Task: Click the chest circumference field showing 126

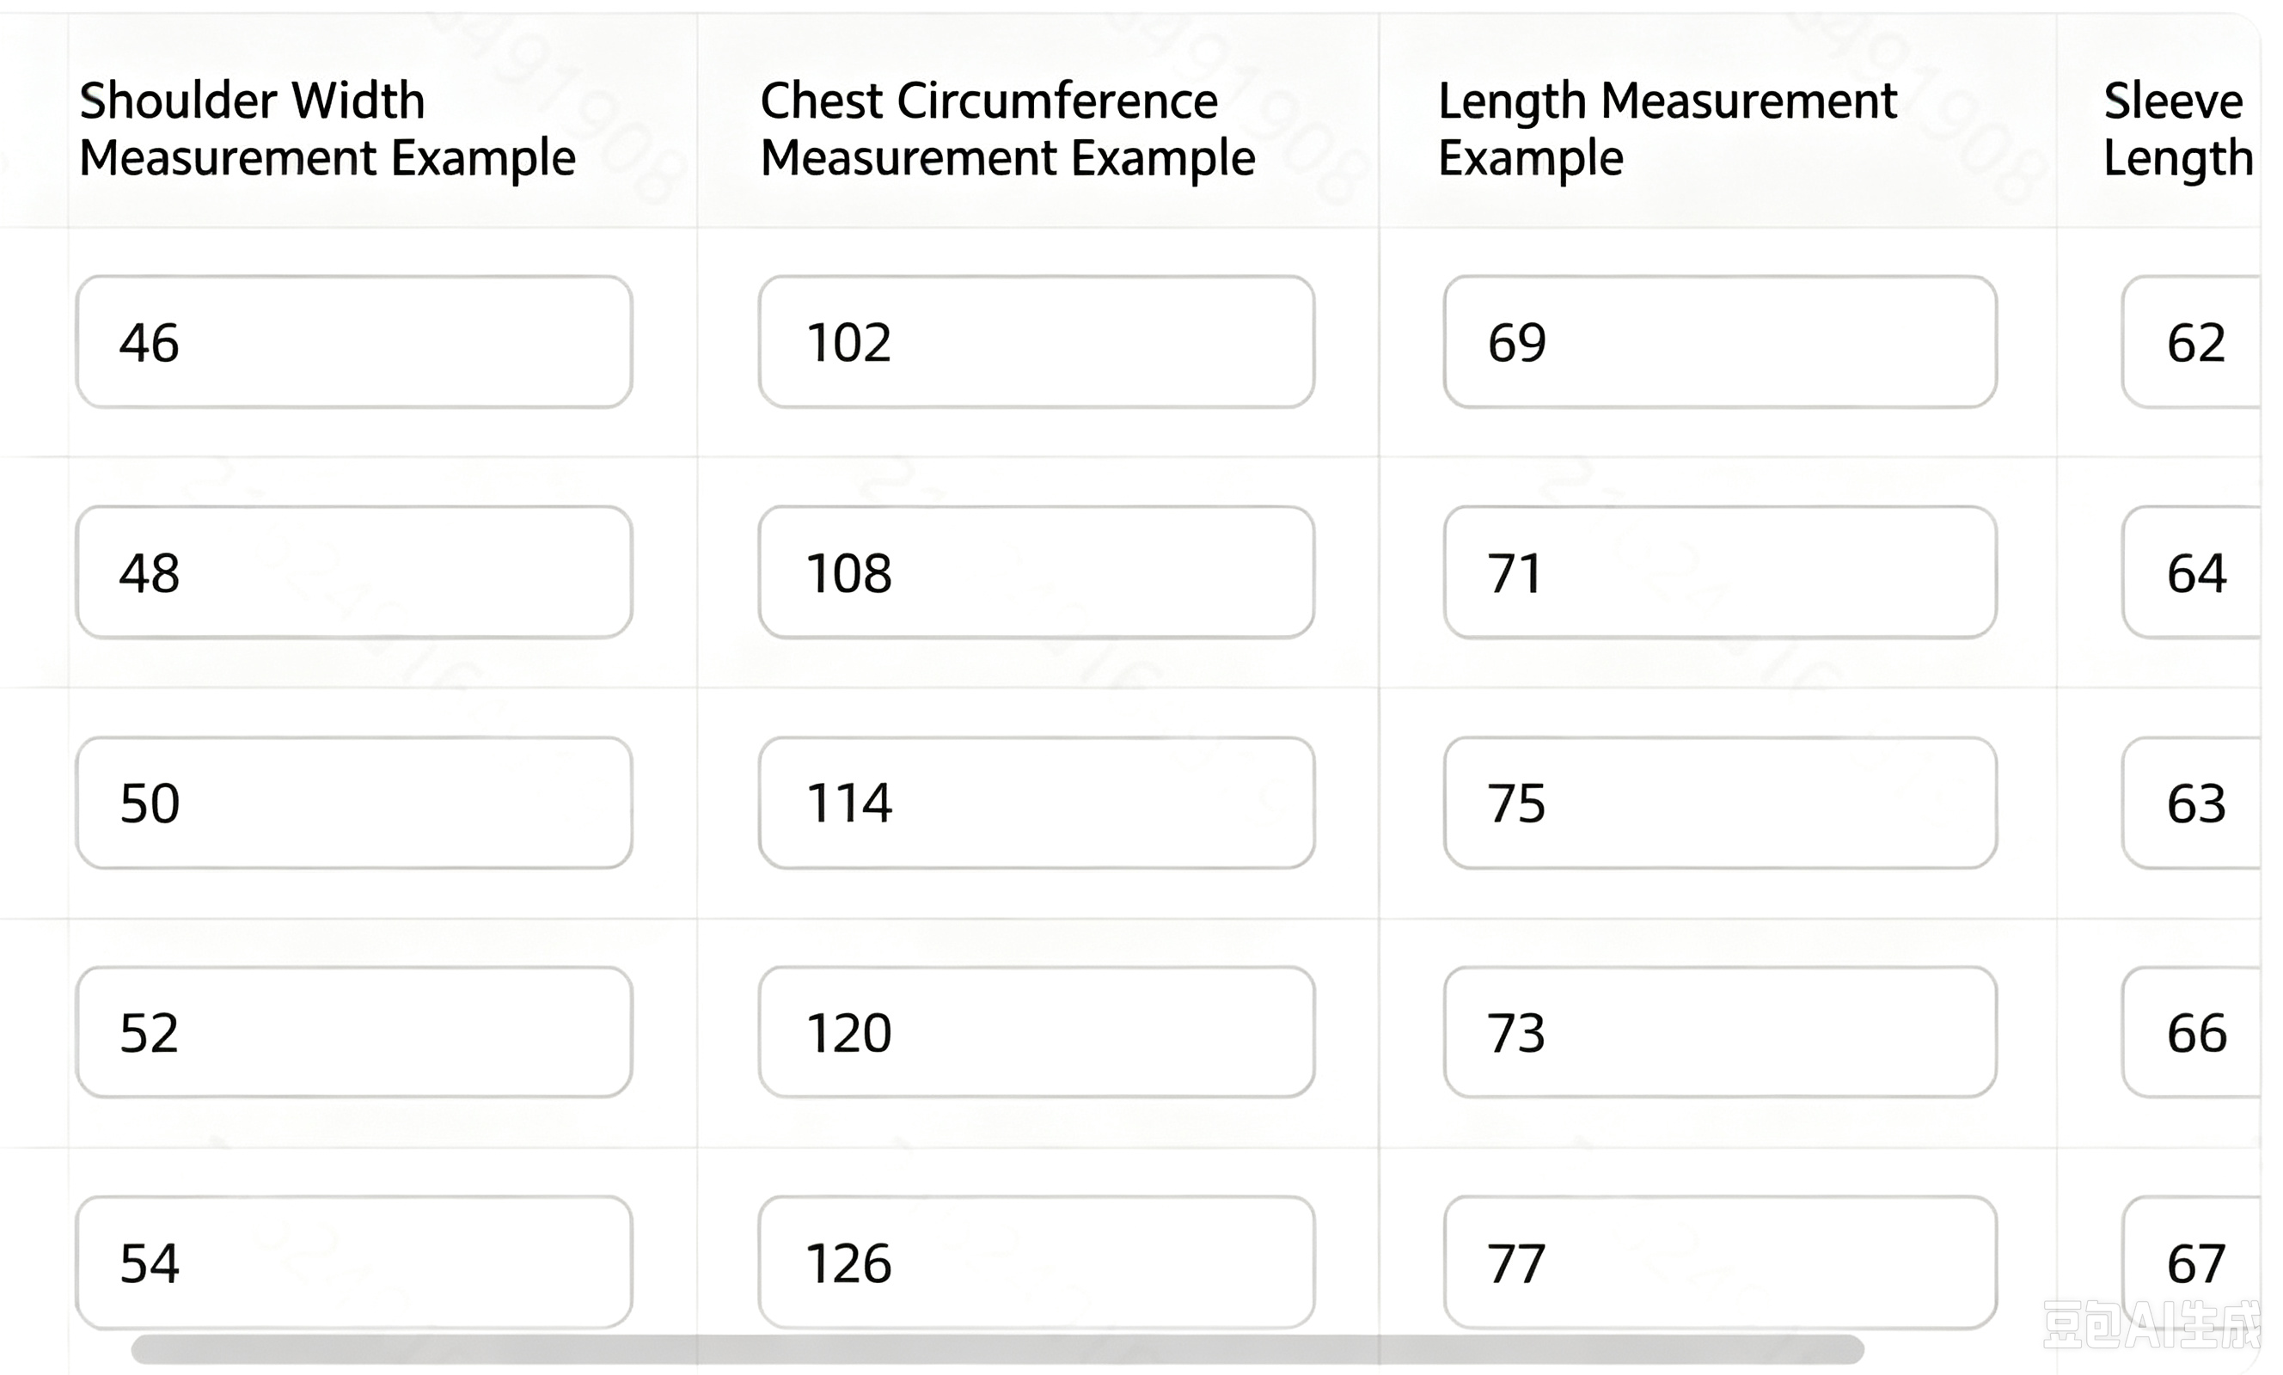Action: pyautogui.click(x=1036, y=1262)
